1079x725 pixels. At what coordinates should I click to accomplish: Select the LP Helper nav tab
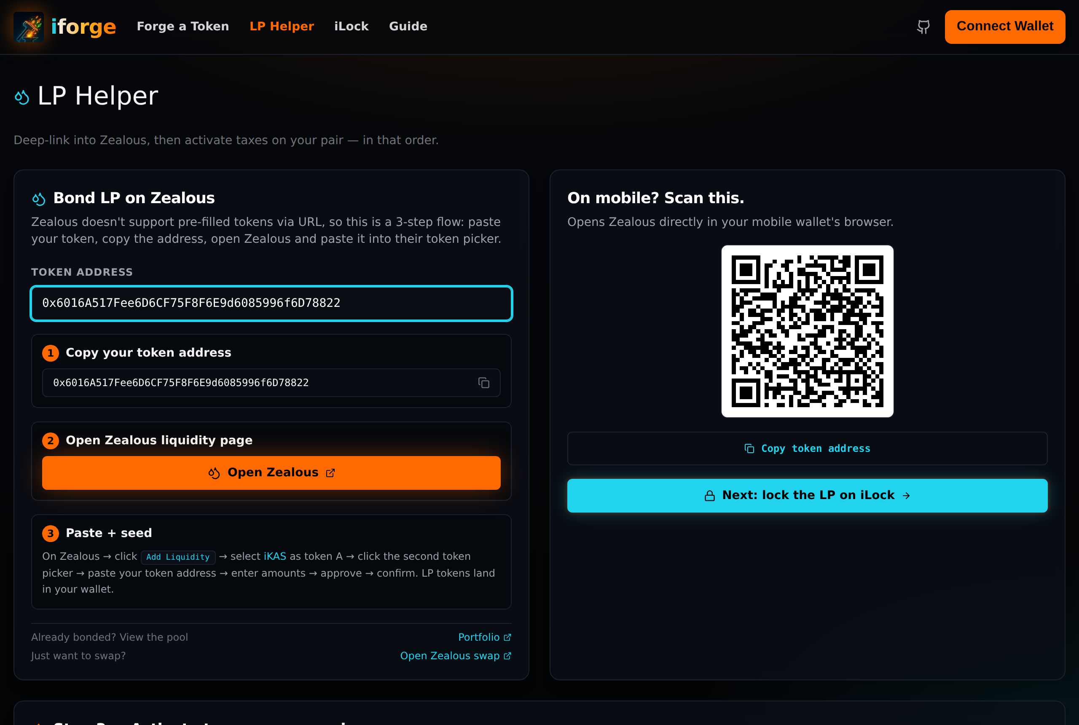pos(282,27)
